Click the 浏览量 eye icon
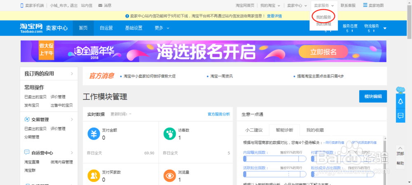 170,176
